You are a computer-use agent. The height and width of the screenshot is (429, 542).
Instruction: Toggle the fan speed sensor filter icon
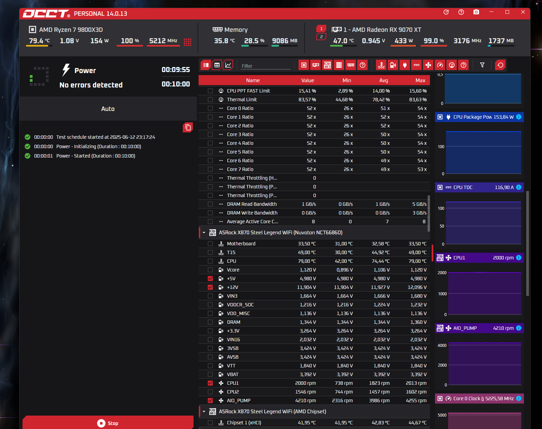pyautogui.click(x=428, y=65)
